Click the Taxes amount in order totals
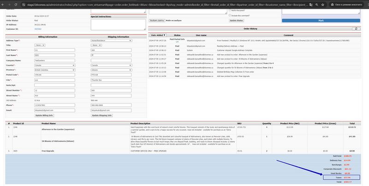The width and height of the screenshot is (369, 186). point(347,178)
